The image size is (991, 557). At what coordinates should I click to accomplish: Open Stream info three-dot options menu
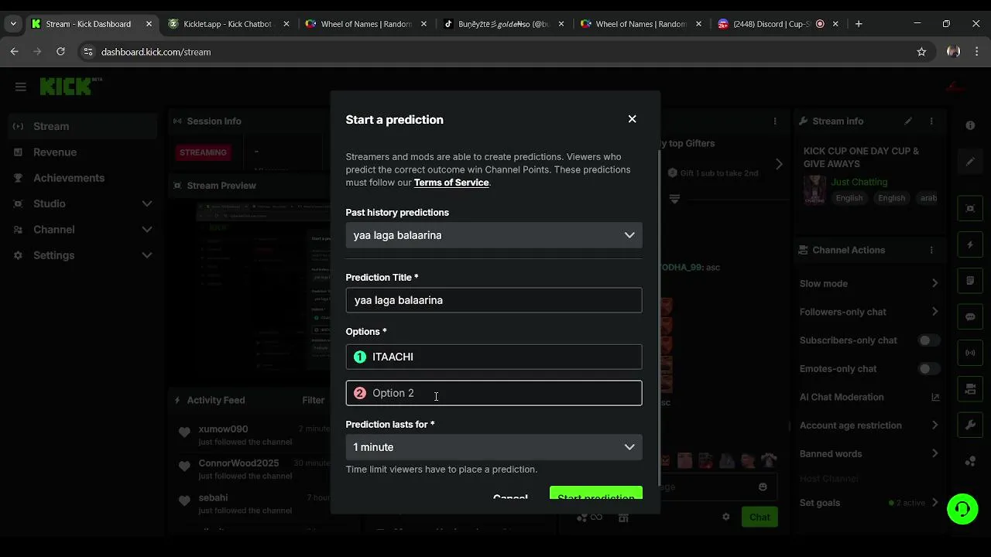(x=931, y=121)
